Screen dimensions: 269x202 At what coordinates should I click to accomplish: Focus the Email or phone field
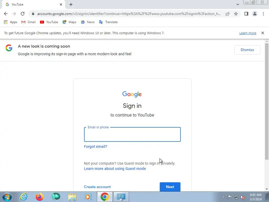[132, 134]
